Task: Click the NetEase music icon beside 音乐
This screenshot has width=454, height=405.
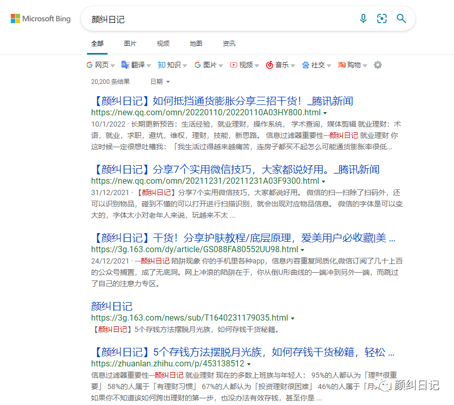Action: pyautogui.click(x=270, y=65)
